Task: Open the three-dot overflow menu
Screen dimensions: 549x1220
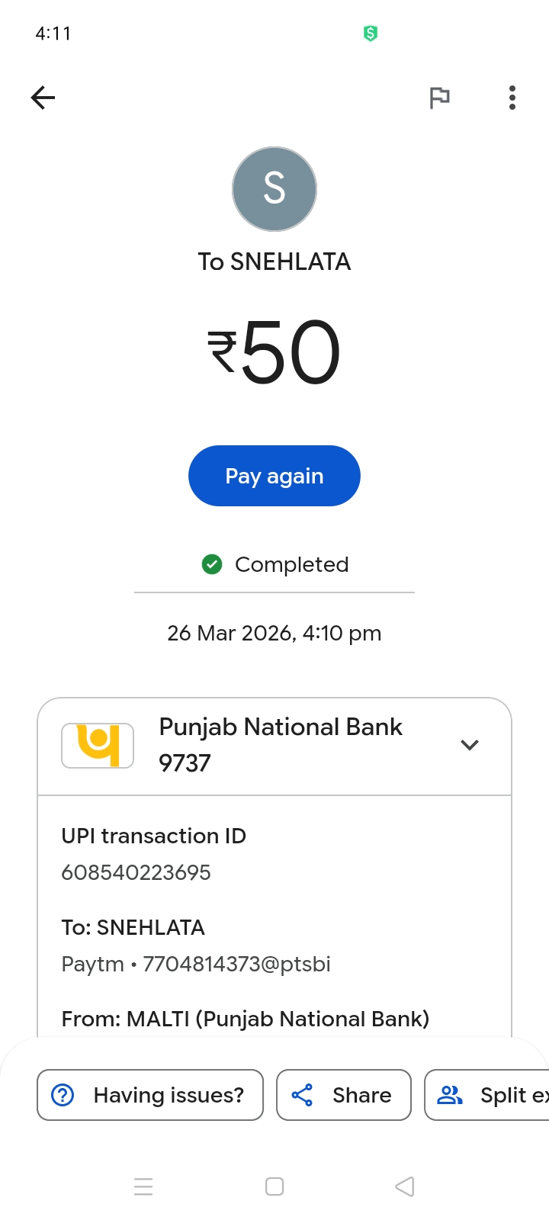Action: (512, 98)
